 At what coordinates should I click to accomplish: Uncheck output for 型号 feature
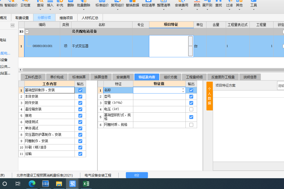pos(191,97)
